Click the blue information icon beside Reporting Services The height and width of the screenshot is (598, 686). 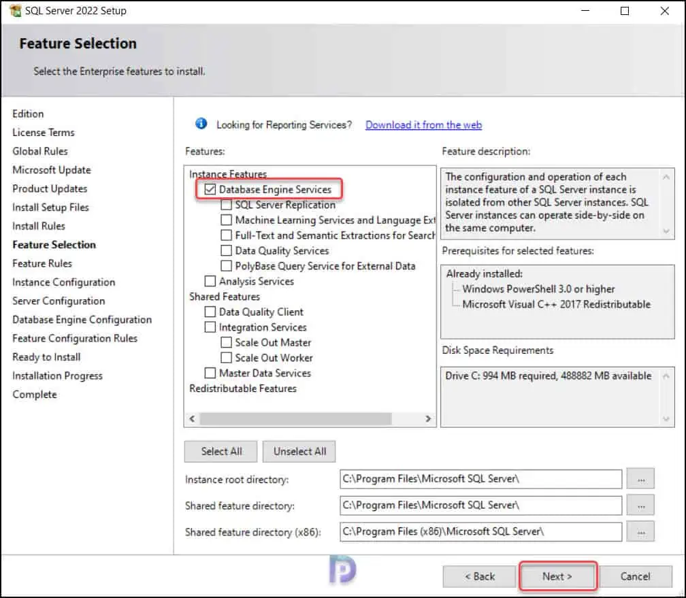pos(201,124)
